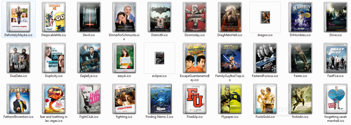Viewport: 351px width, 125px height.
Task: Click the Devil.ico file name label
Action: 89,35
